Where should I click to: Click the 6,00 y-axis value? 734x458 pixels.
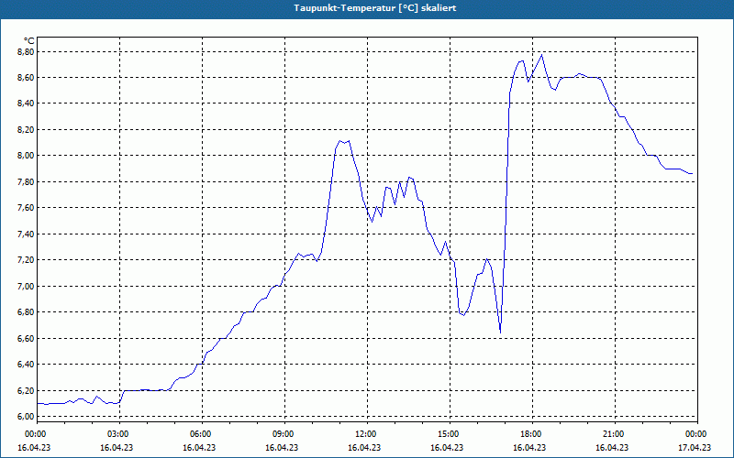click(x=26, y=417)
